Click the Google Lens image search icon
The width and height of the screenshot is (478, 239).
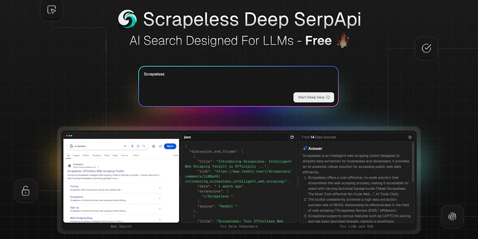(x=138, y=146)
